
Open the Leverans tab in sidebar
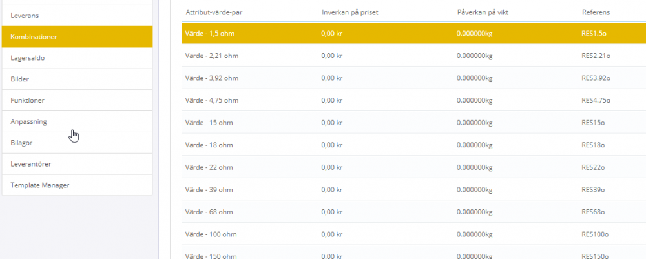76,14
